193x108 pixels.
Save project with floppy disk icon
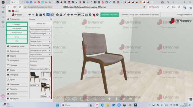44,15
